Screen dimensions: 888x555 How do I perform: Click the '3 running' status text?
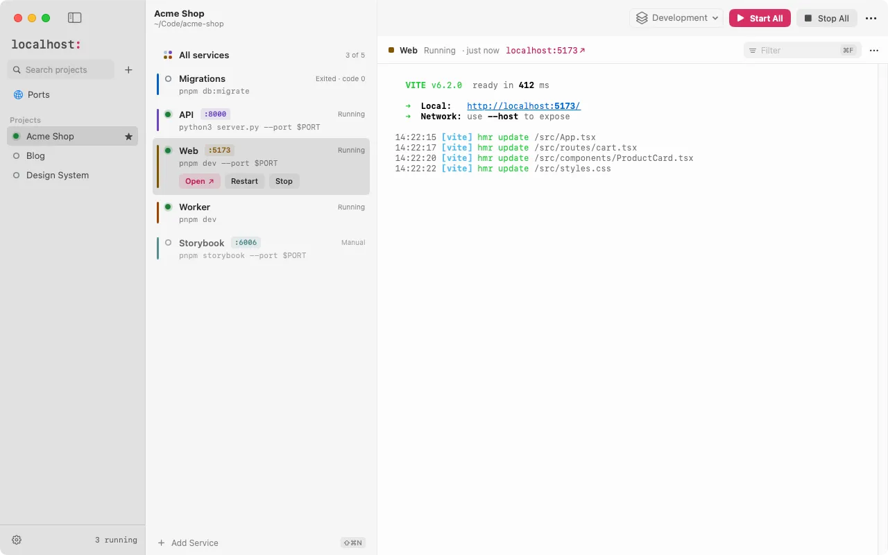pos(116,540)
